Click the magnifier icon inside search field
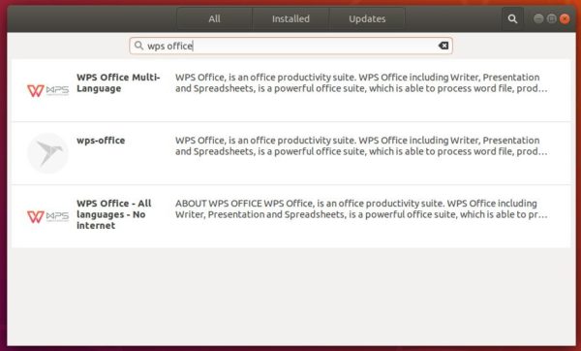Image resolution: width=581 pixels, height=351 pixels. click(138, 46)
